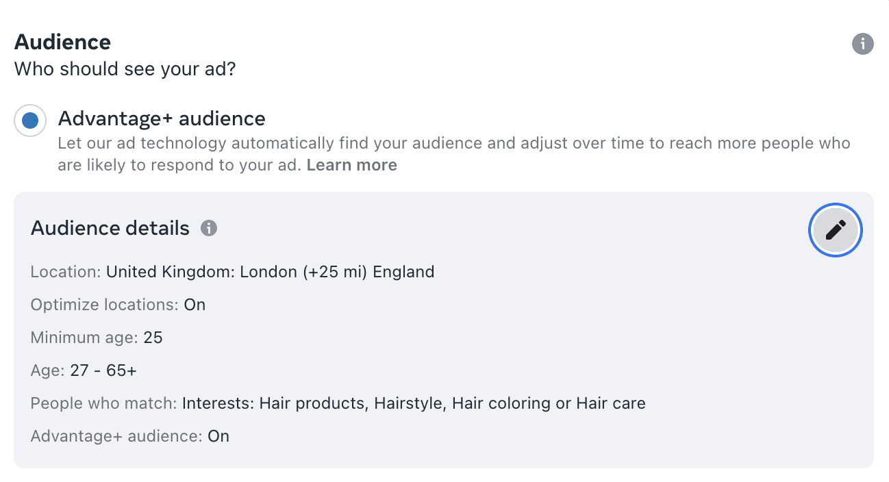Click the age range value 27 - 65+
This screenshot has height=482, width=889.
point(103,370)
